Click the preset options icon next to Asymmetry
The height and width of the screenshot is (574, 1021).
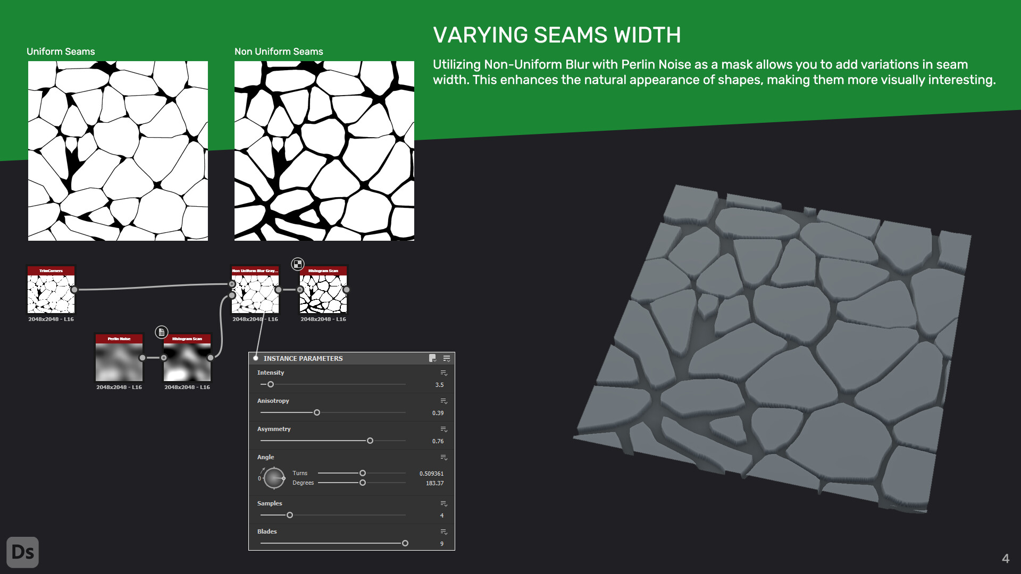[443, 429]
